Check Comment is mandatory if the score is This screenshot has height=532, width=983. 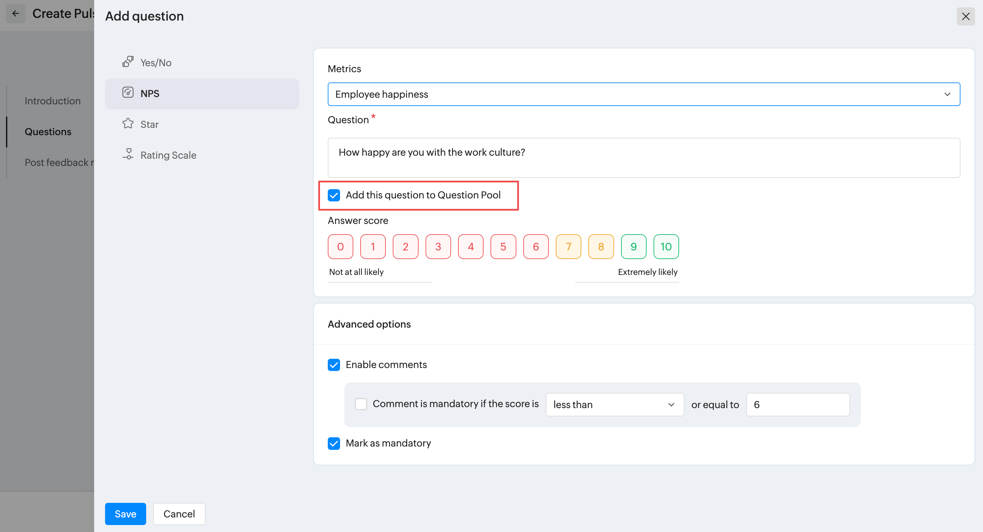click(x=361, y=404)
